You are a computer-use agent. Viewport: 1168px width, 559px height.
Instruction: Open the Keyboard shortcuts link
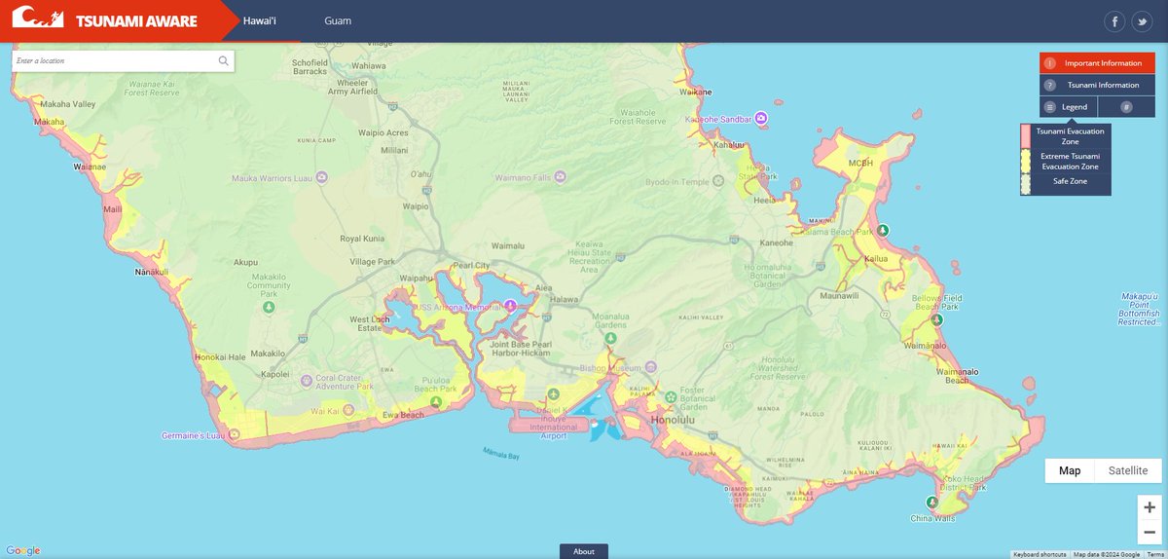pyautogui.click(x=1039, y=554)
